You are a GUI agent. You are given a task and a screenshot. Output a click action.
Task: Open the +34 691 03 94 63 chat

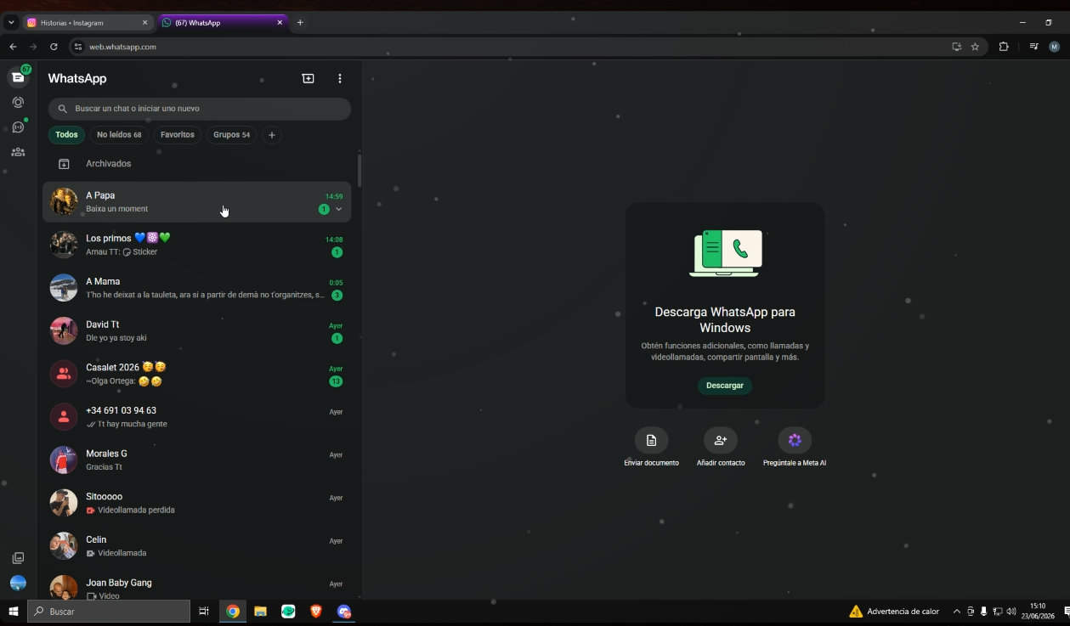(196, 417)
